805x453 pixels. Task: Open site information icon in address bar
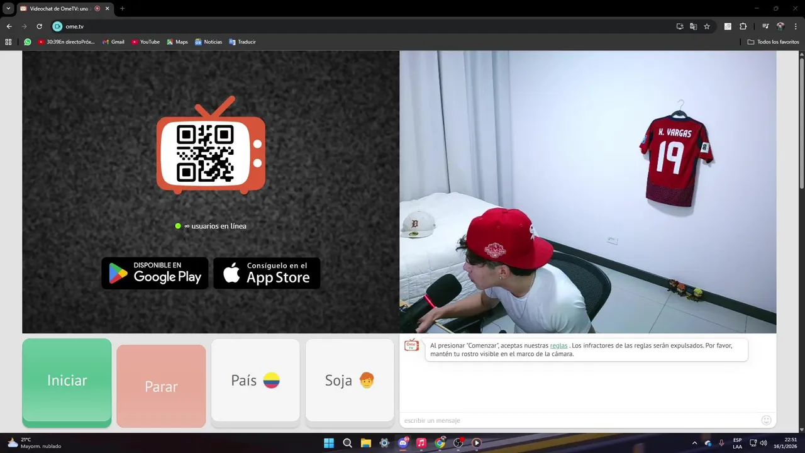[57, 26]
